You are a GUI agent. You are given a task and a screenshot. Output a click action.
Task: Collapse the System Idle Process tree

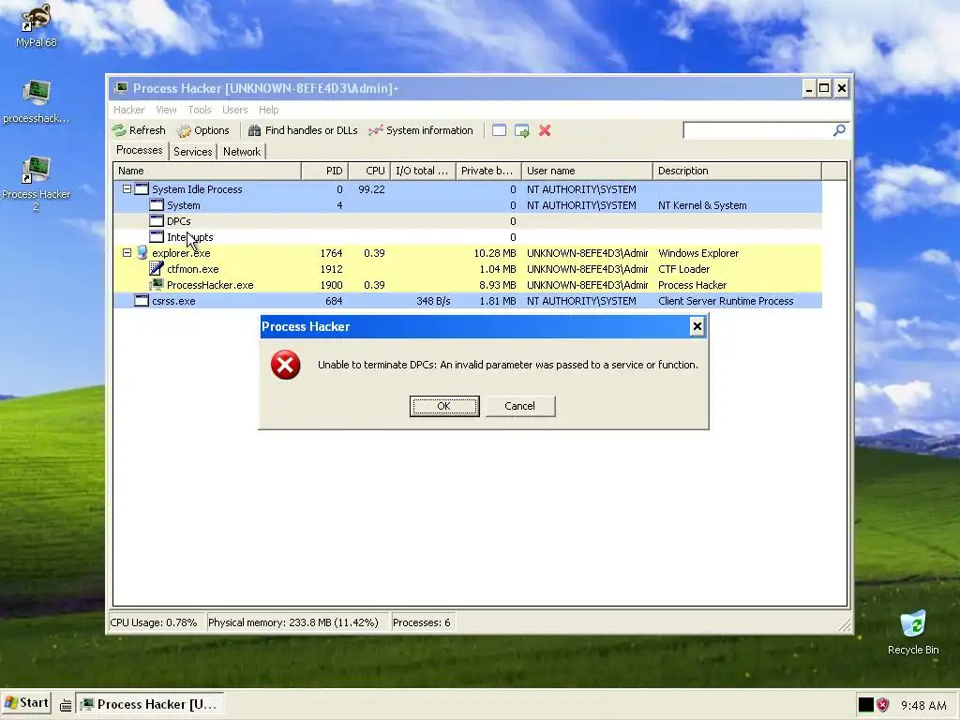pos(127,189)
